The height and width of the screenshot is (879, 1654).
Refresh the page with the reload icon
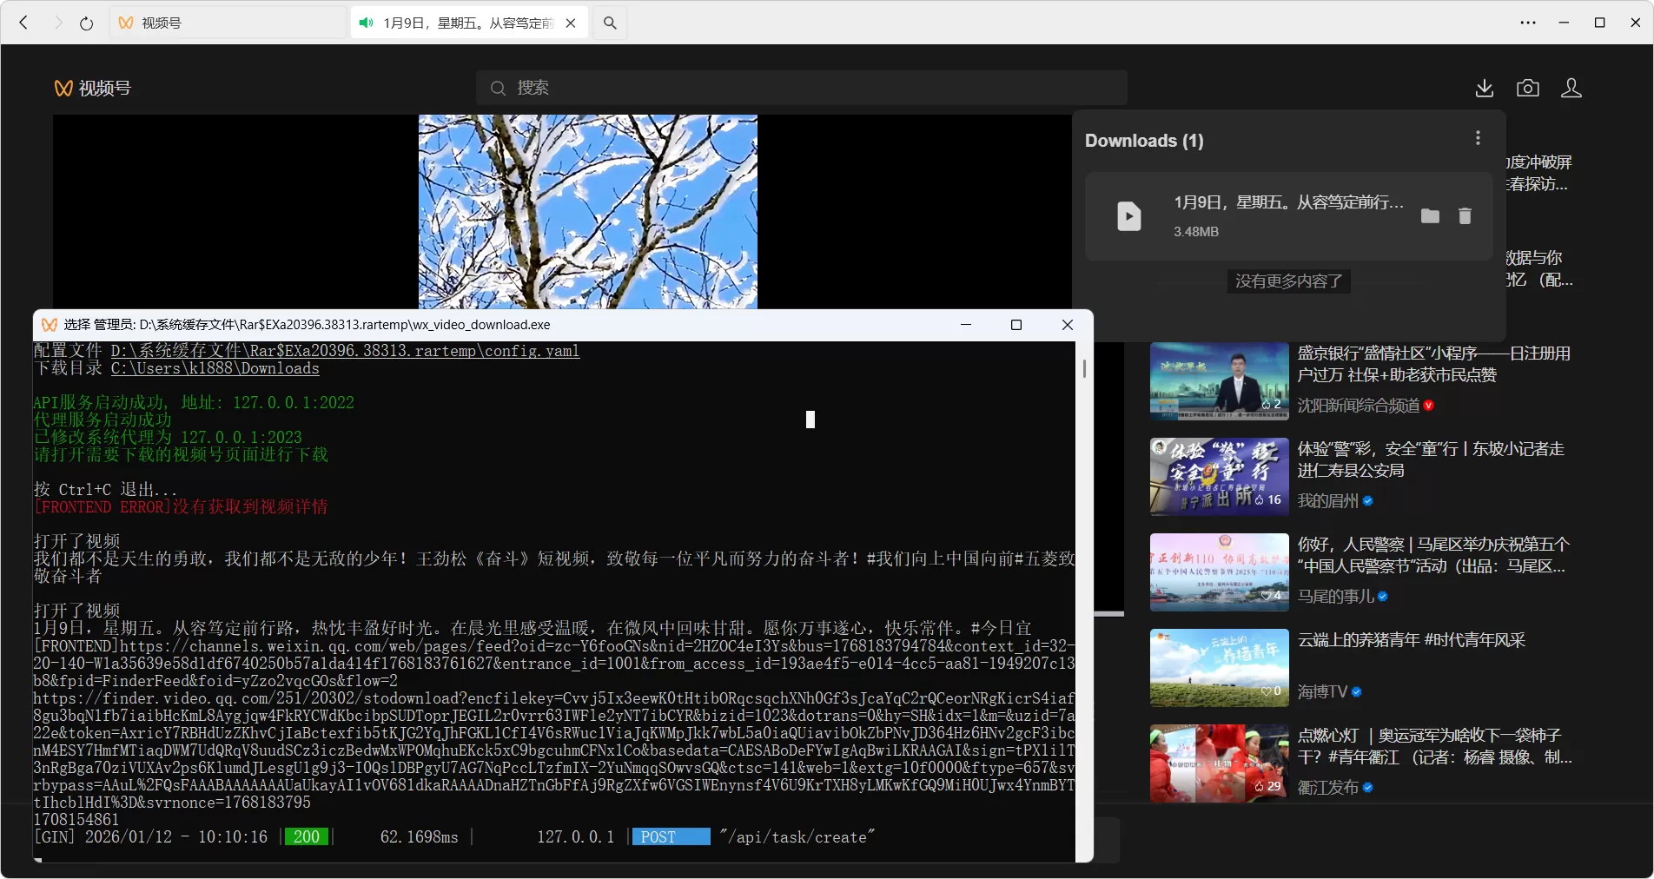click(86, 23)
